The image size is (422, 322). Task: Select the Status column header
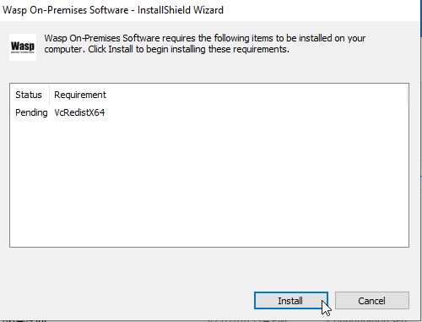[29, 95]
